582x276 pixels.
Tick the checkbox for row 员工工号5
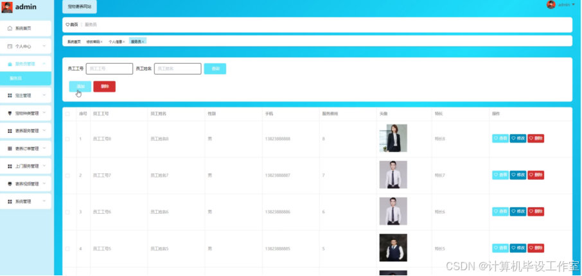(67, 248)
